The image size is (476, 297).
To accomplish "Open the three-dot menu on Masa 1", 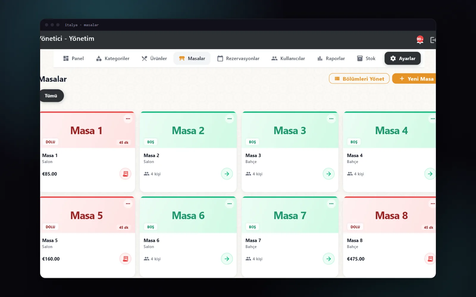I will point(128,119).
